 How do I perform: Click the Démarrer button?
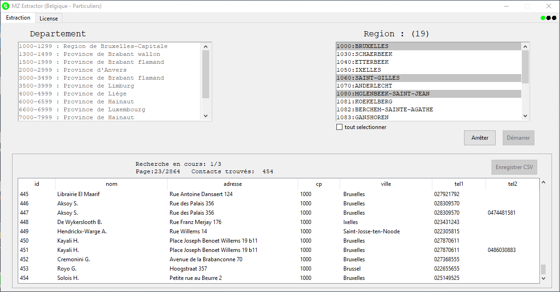(519, 138)
